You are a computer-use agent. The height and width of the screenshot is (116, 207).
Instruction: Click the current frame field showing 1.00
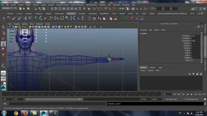tap(167, 94)
